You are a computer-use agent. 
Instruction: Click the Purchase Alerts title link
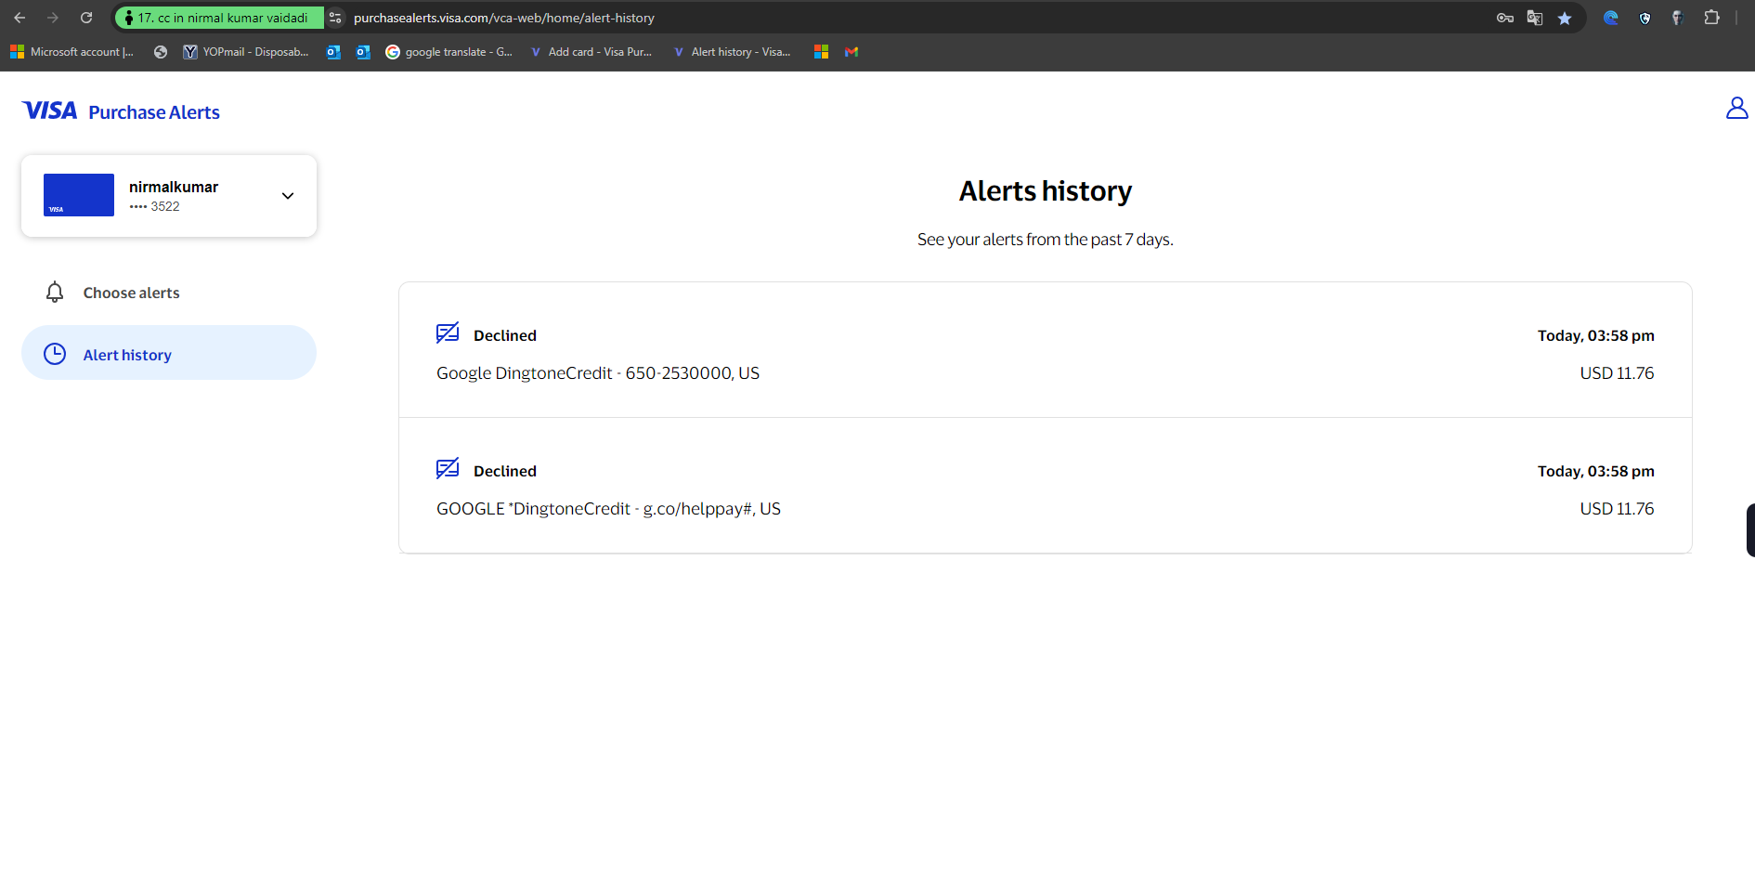click(154, 112)
